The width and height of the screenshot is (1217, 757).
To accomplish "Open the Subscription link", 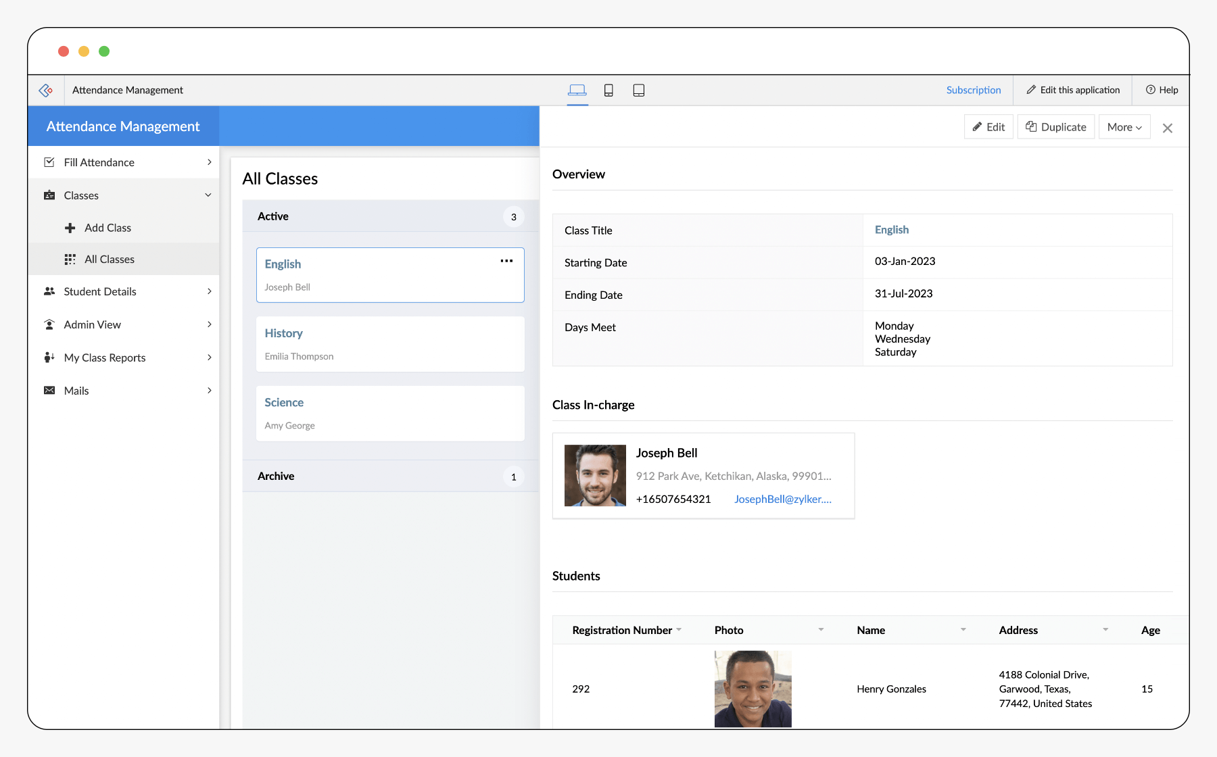I will pos(973,90).
